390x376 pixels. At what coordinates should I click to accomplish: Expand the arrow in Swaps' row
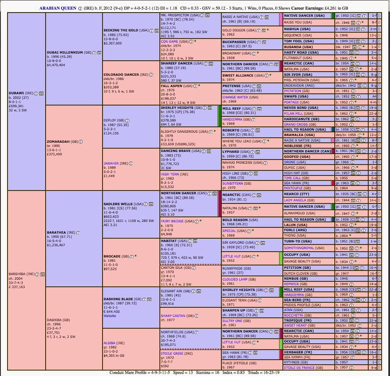coord(379,97)
